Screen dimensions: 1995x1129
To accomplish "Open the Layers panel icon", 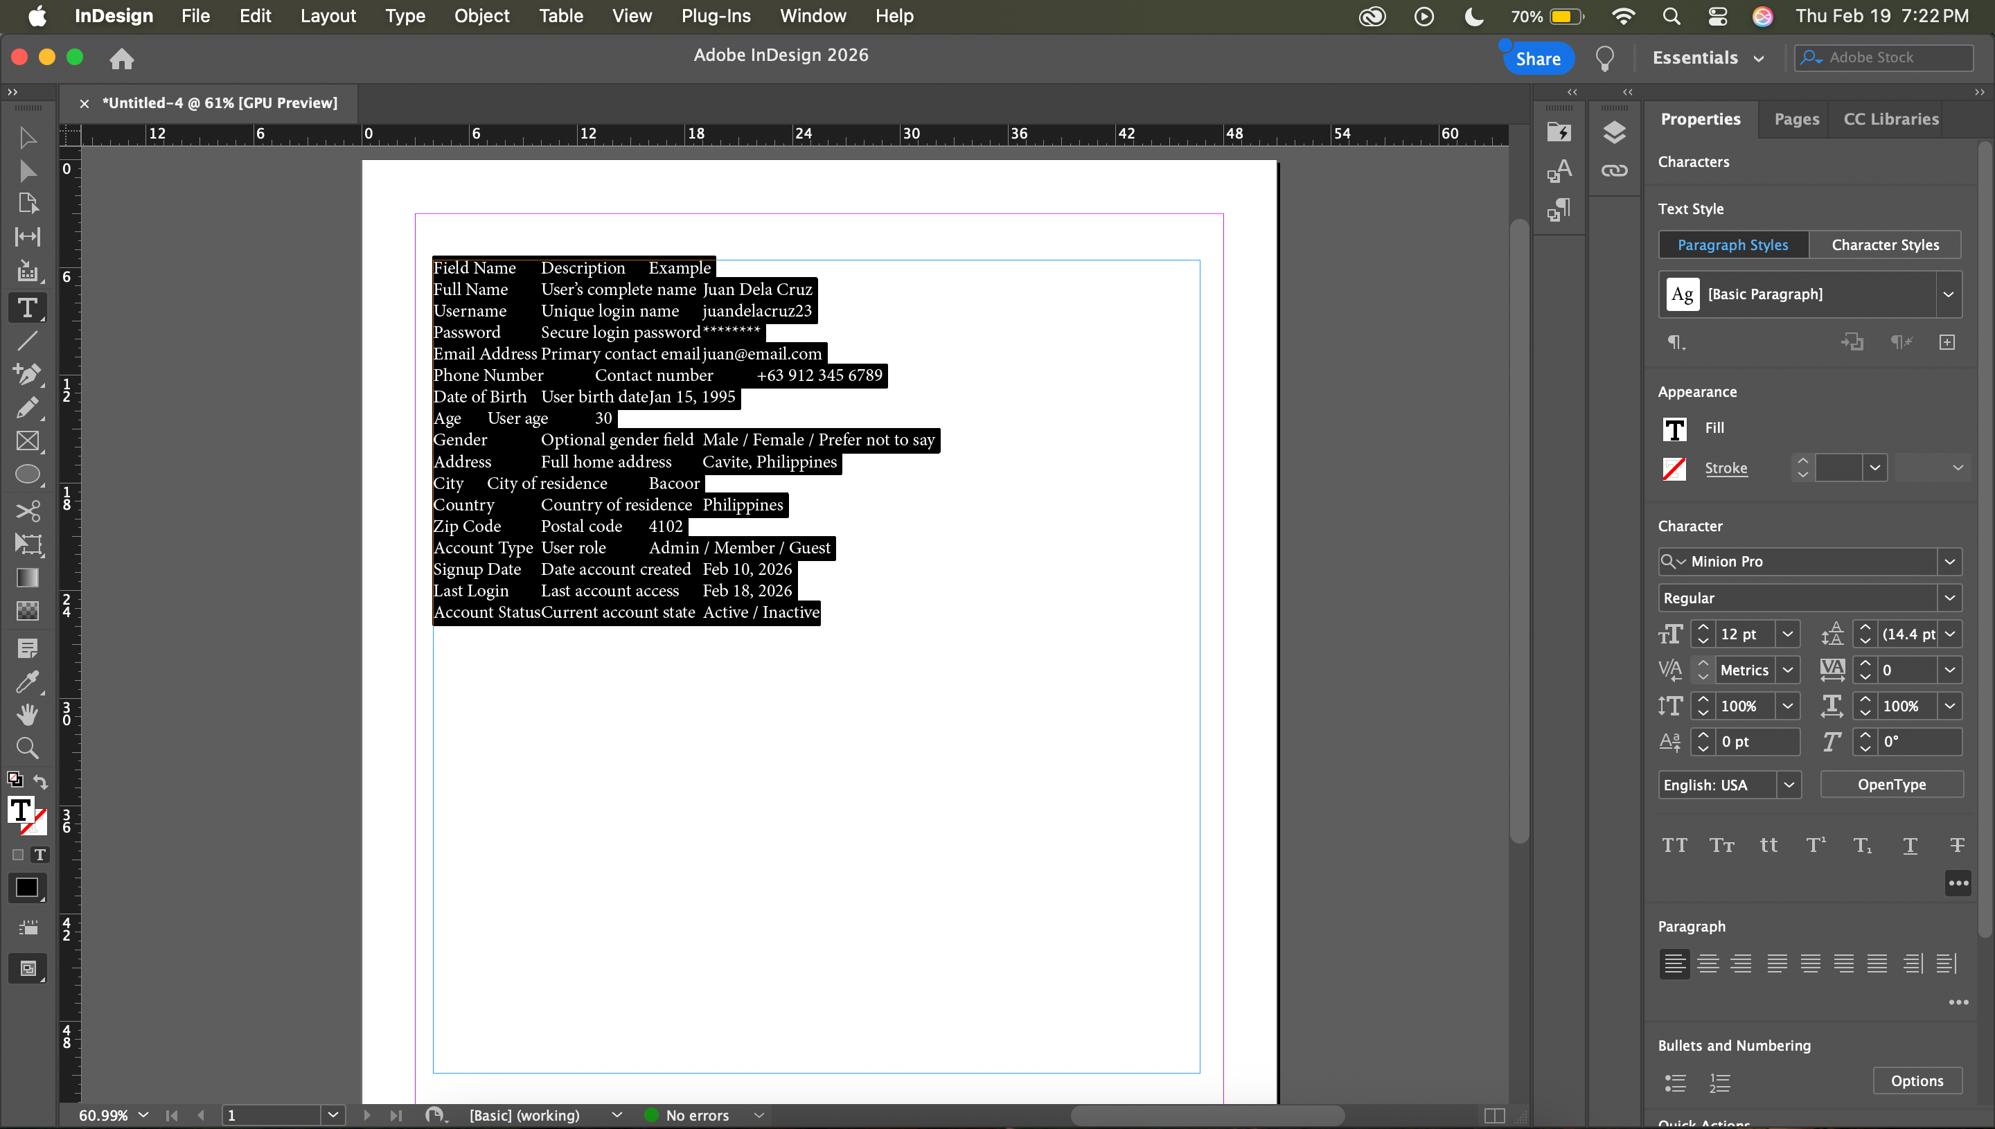I will (x=1614, y=132).
